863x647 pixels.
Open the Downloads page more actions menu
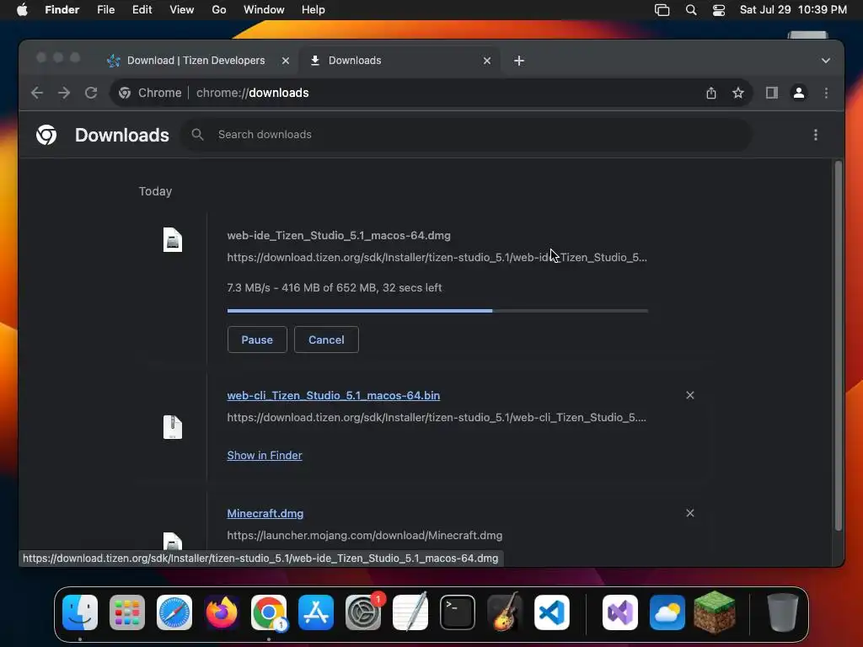[815, 135]
